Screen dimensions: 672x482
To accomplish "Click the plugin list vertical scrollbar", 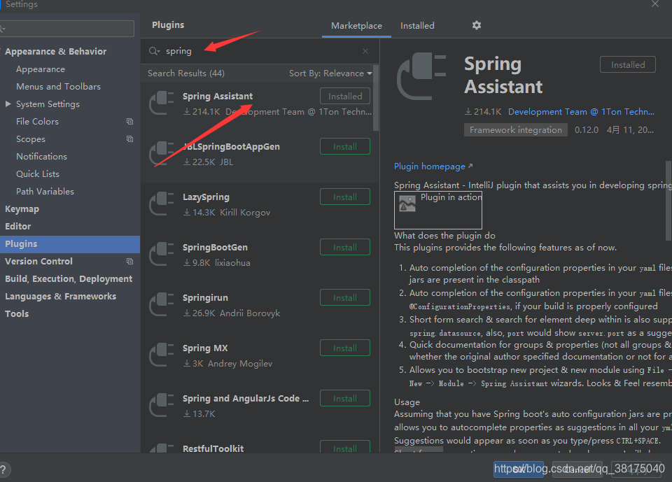I will tap(376, 98).
